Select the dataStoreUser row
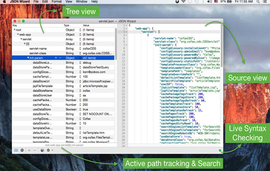The width and height of the screenshot is (270, 171). click(63, 95)
